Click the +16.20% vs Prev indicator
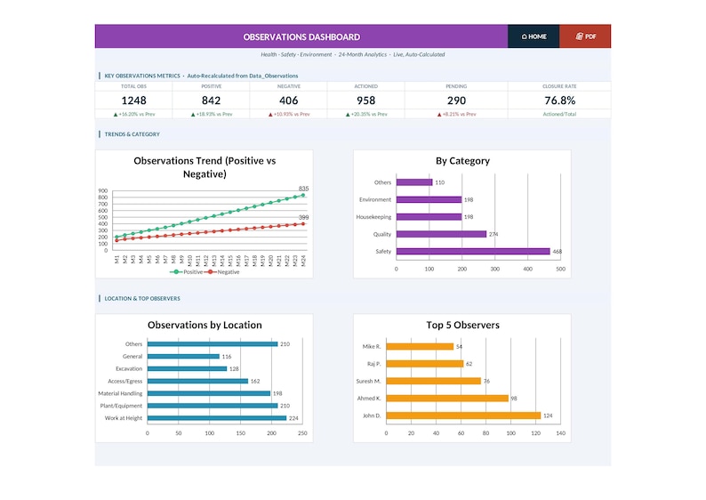706x500 pixels. point(134,115)
